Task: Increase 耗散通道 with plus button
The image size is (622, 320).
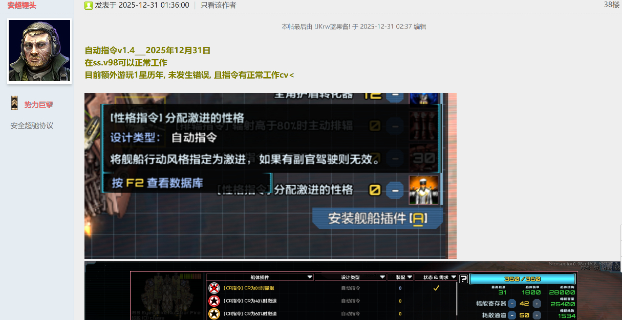Action: [537, 315]
